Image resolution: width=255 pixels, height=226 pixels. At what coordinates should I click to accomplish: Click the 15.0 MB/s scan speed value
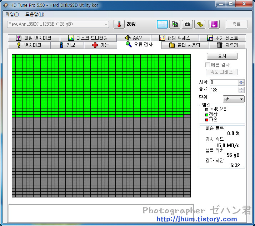pyautogui.click(x=228, y=145)
